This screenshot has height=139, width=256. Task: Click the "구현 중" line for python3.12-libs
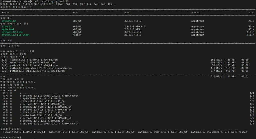click(37, 110)
